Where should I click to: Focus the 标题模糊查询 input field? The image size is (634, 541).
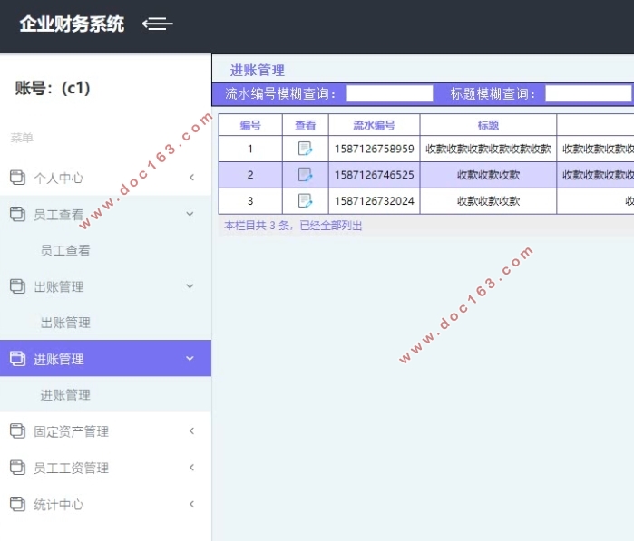(589, 93)
